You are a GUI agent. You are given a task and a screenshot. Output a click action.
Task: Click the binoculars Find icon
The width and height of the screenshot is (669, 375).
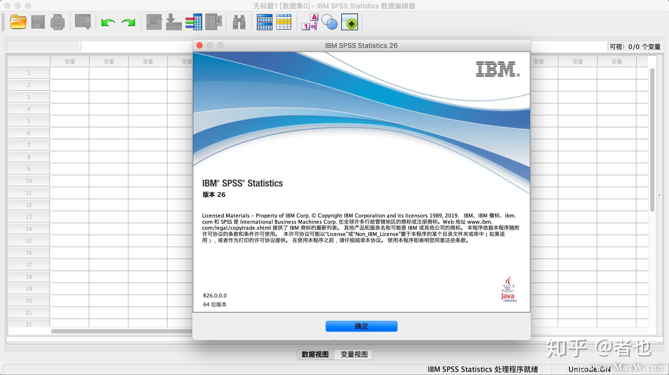point(239,22)
